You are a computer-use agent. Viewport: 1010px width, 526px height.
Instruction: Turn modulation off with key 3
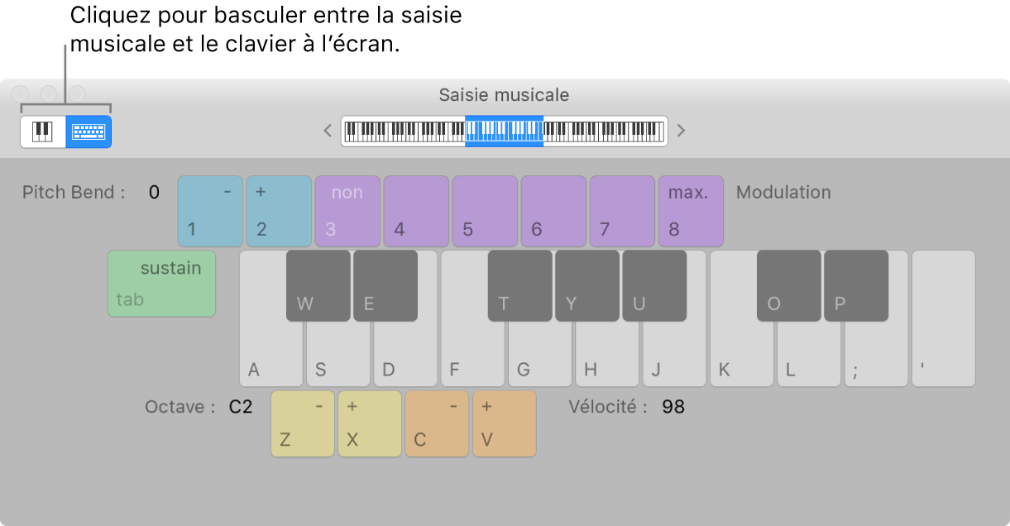coord(347,211)
